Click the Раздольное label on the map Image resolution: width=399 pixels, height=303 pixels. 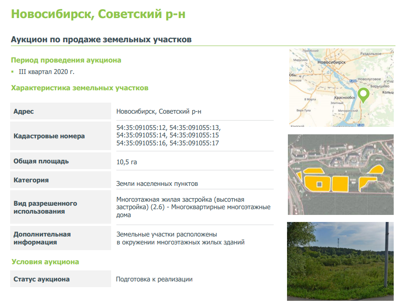click(x=370, y=53)
